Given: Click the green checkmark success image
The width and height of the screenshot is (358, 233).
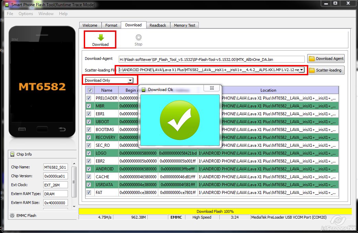Looking at the screenshot, I should pyautogui.click(x=180, y=120).
